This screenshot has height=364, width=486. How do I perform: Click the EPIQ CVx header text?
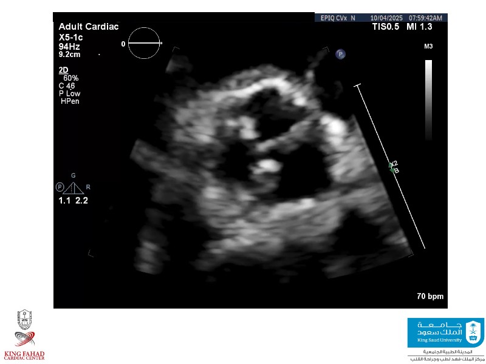(x=334, y=18)
